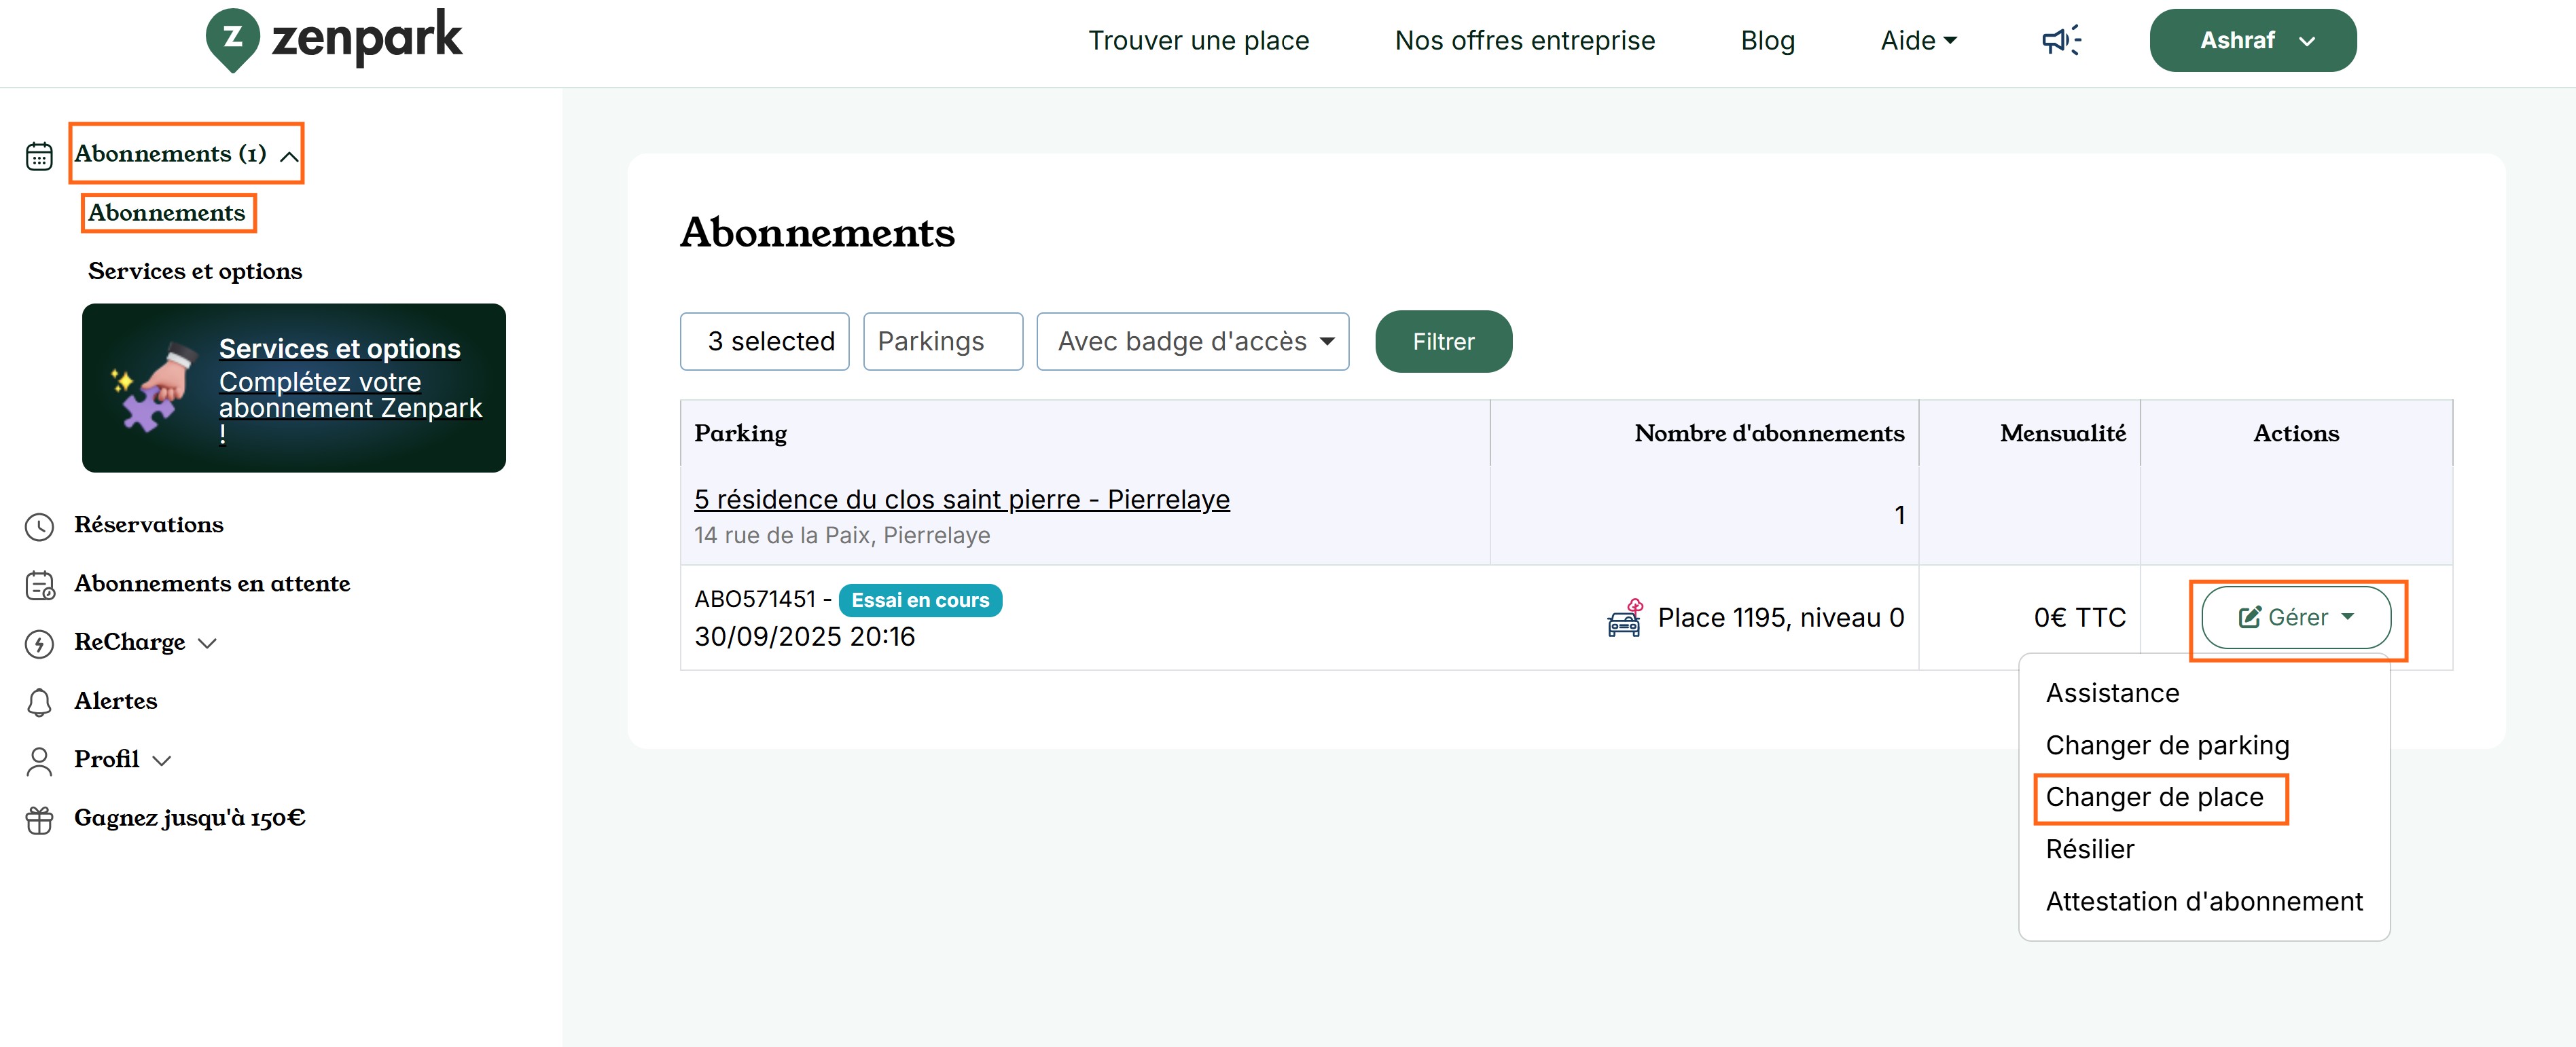Screen dimensions: 2576x1047
Task: Click the ReCharge lightning bolt icon
Action: [x=39, y=644]
